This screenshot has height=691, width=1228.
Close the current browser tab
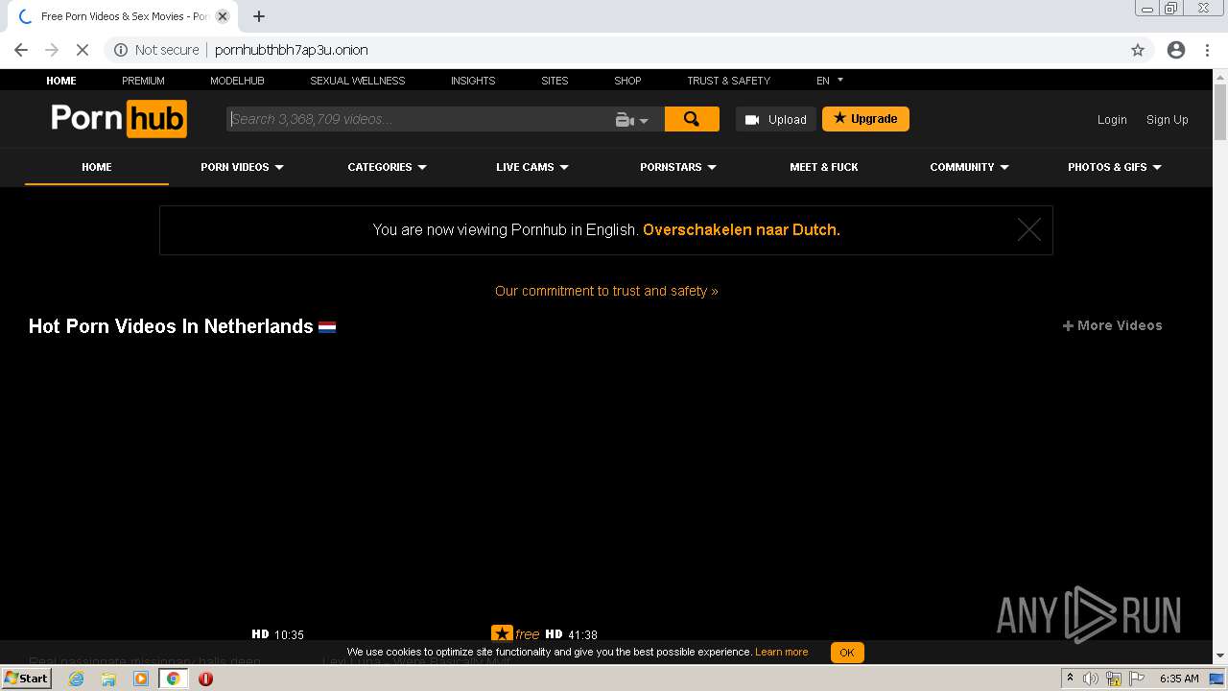(x=223, y=16)
